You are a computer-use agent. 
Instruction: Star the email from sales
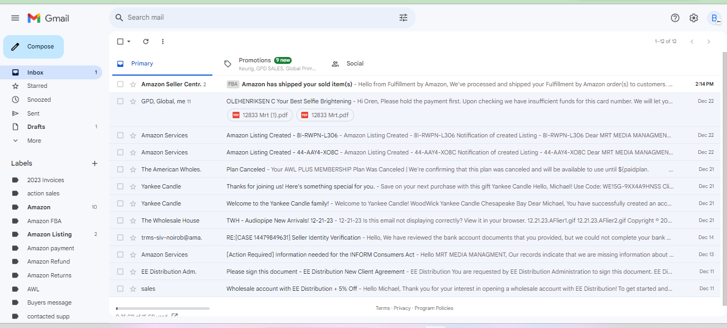133,289
